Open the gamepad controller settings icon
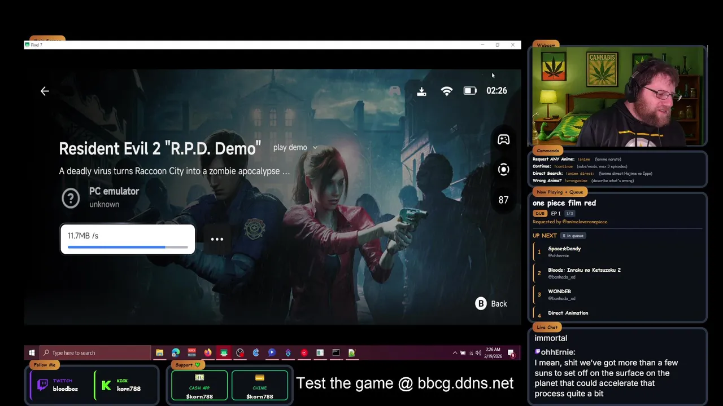 tap(503, 139)
